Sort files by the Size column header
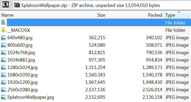Image resolution: width=191 pixels, height=102 pixels. coord(88,15)
